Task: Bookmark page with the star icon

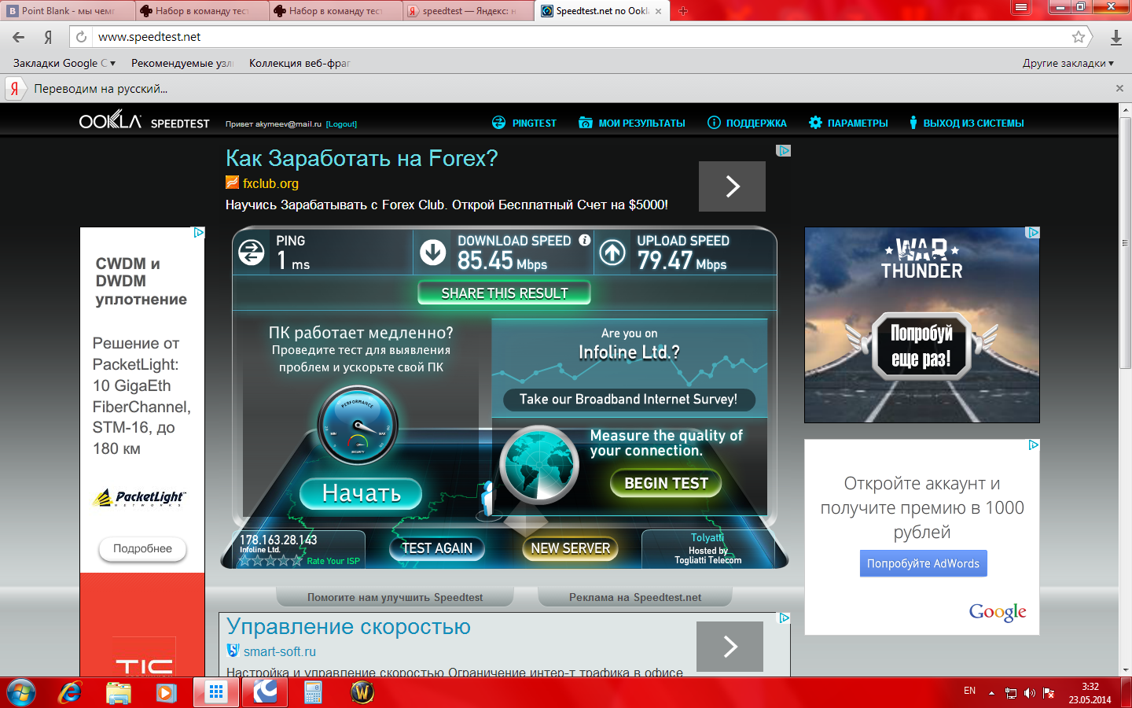Action: point(1079,37)
